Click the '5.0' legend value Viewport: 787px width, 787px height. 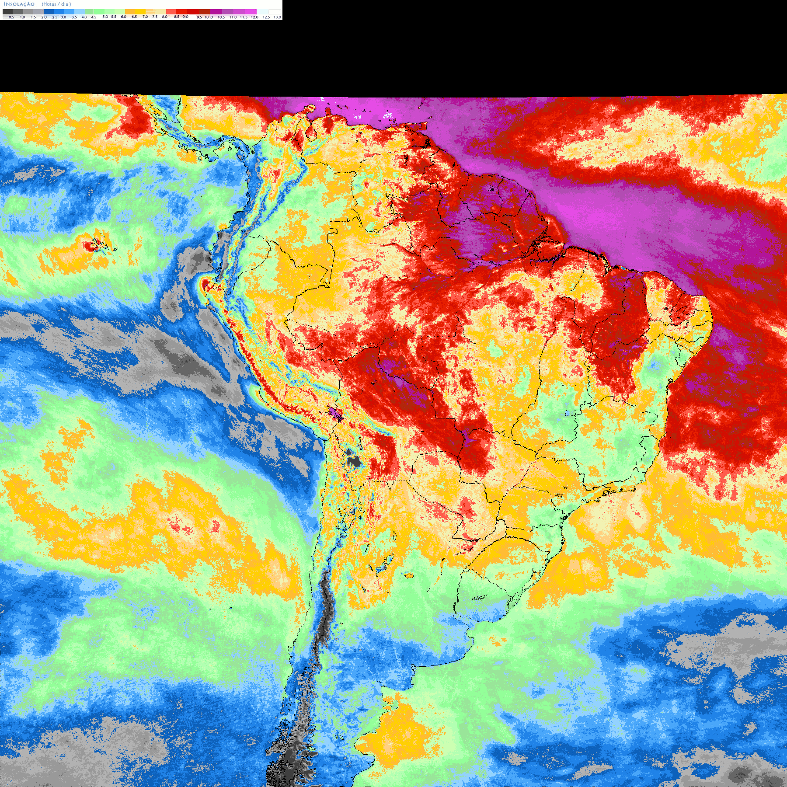[x=105, y=17]
